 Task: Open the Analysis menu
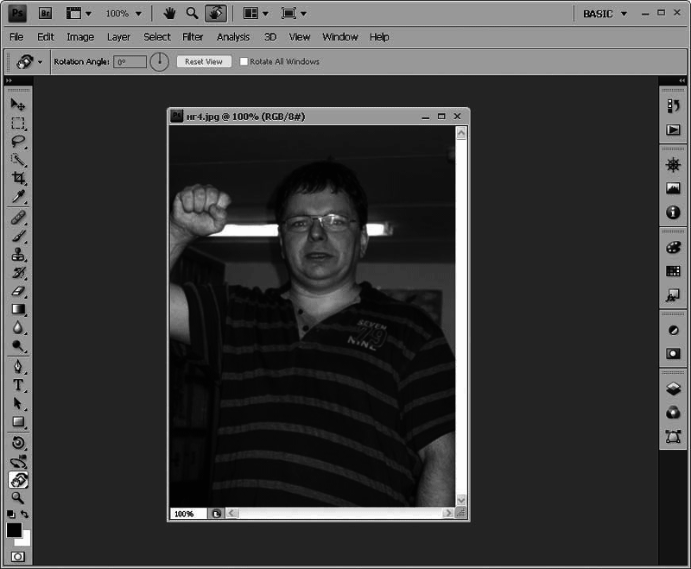pyautogui.click(x=232, y=36)
